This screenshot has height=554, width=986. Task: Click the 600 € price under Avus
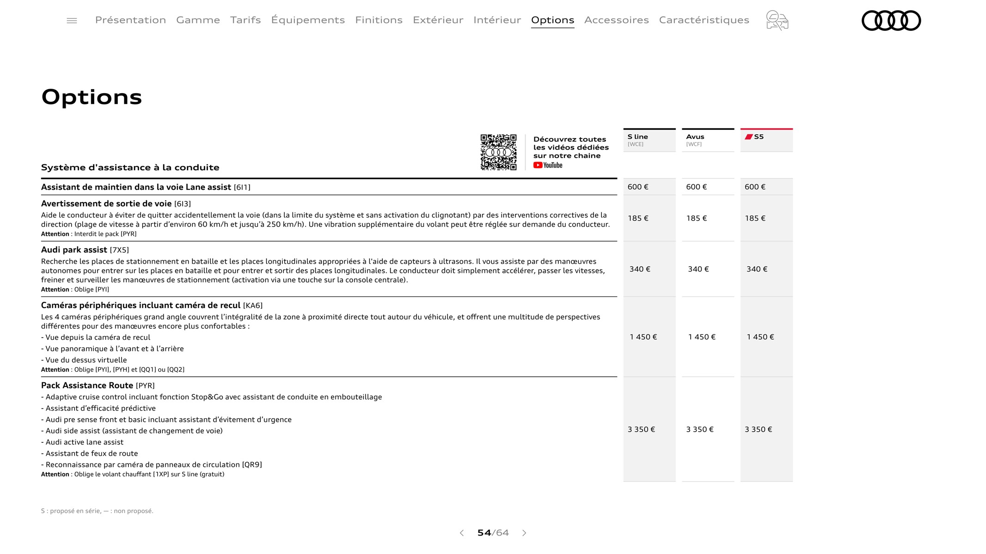(x=697, y=187)
